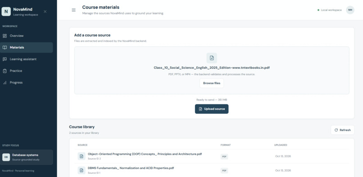Open Object-Oriented Programming (OOP) Concepts pdf
Viewport: 363px width, 177px height.
tap(145, 154)
